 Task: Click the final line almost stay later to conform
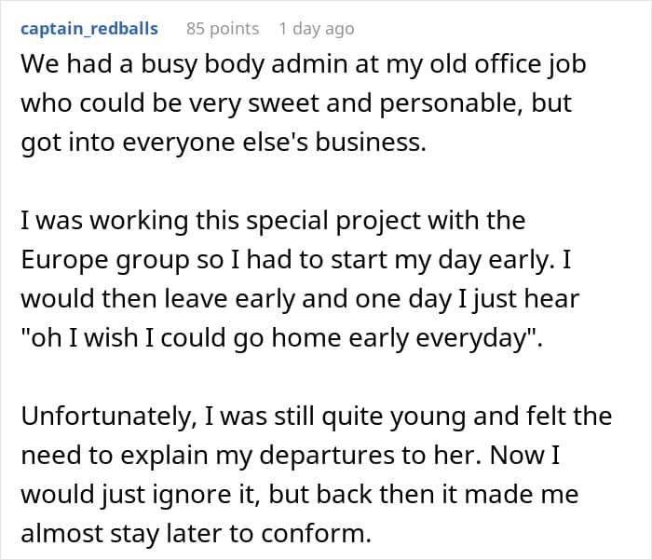click(x=196, y=533)
